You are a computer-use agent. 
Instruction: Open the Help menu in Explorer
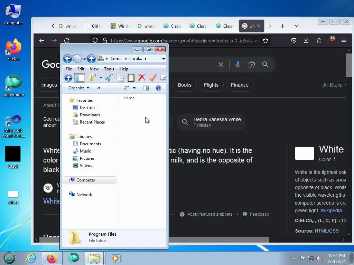coord(124,69)
